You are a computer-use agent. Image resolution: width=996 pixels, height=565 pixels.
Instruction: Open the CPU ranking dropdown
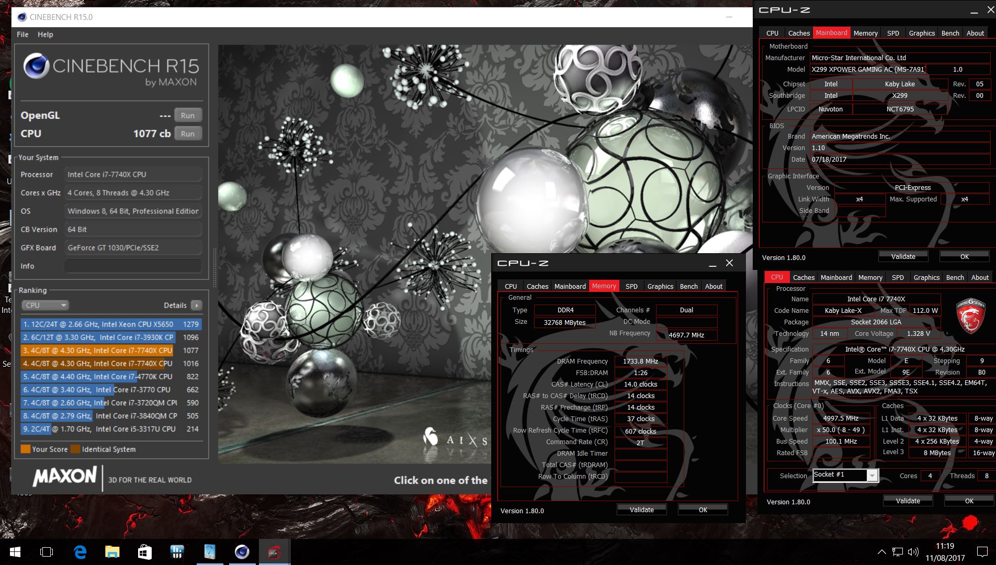click(x=45, y=305)
